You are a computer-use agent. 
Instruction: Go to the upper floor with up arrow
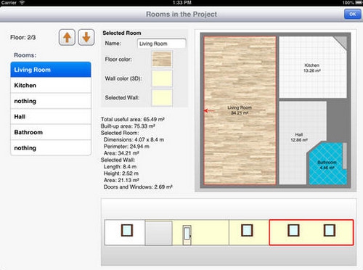(67, 37)
